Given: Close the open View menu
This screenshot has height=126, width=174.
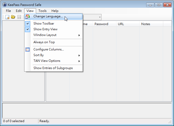Looking at the screenshot, I should (30, 11).
